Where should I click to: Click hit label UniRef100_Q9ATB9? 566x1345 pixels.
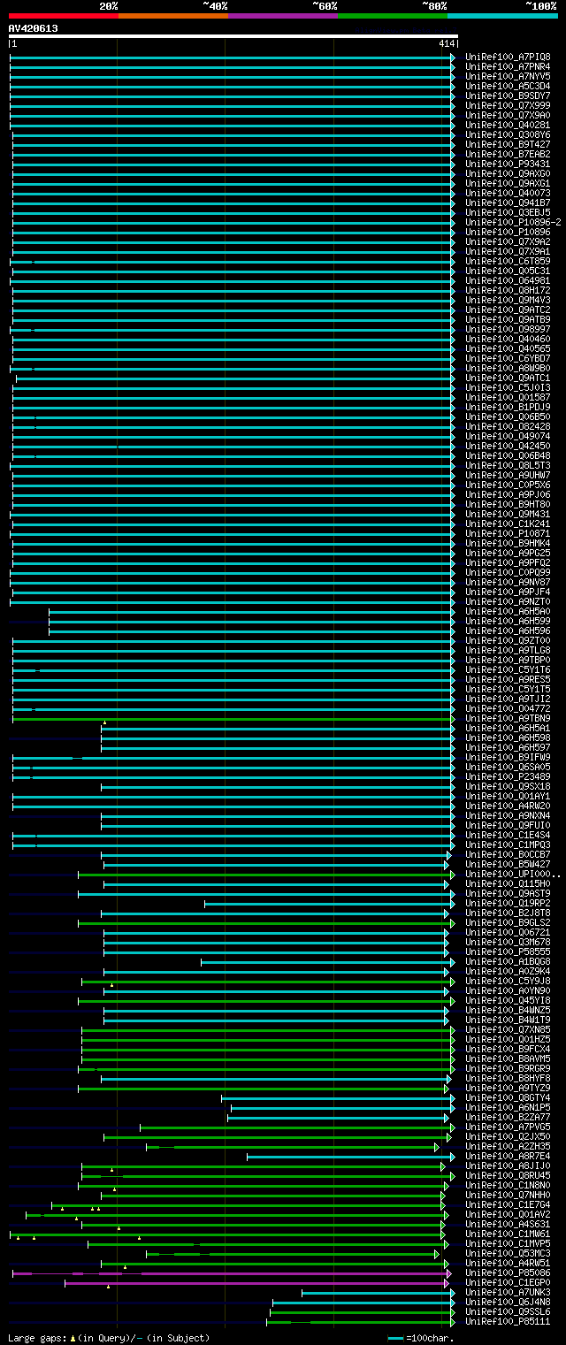point(507,319)
